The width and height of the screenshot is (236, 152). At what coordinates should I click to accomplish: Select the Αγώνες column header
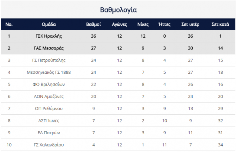119,24
